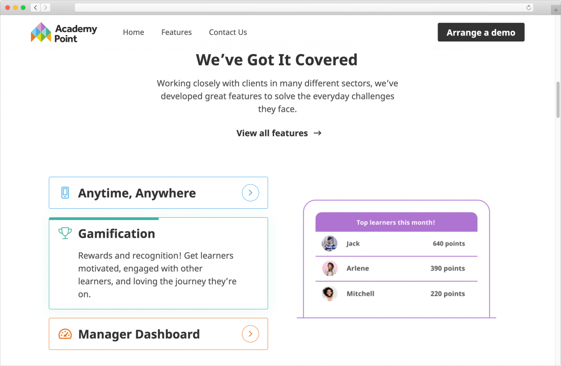561x366 pixels.
Task: Follow the View all features link
Action: 272,133
